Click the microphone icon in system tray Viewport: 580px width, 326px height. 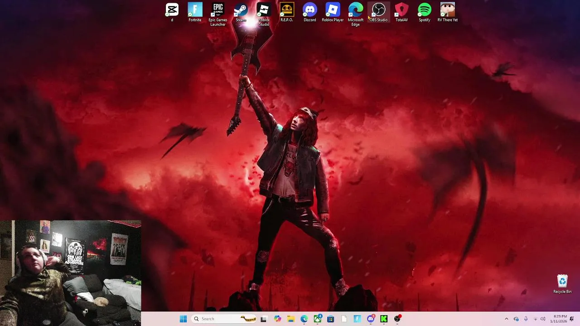click(x=526, y=319)
